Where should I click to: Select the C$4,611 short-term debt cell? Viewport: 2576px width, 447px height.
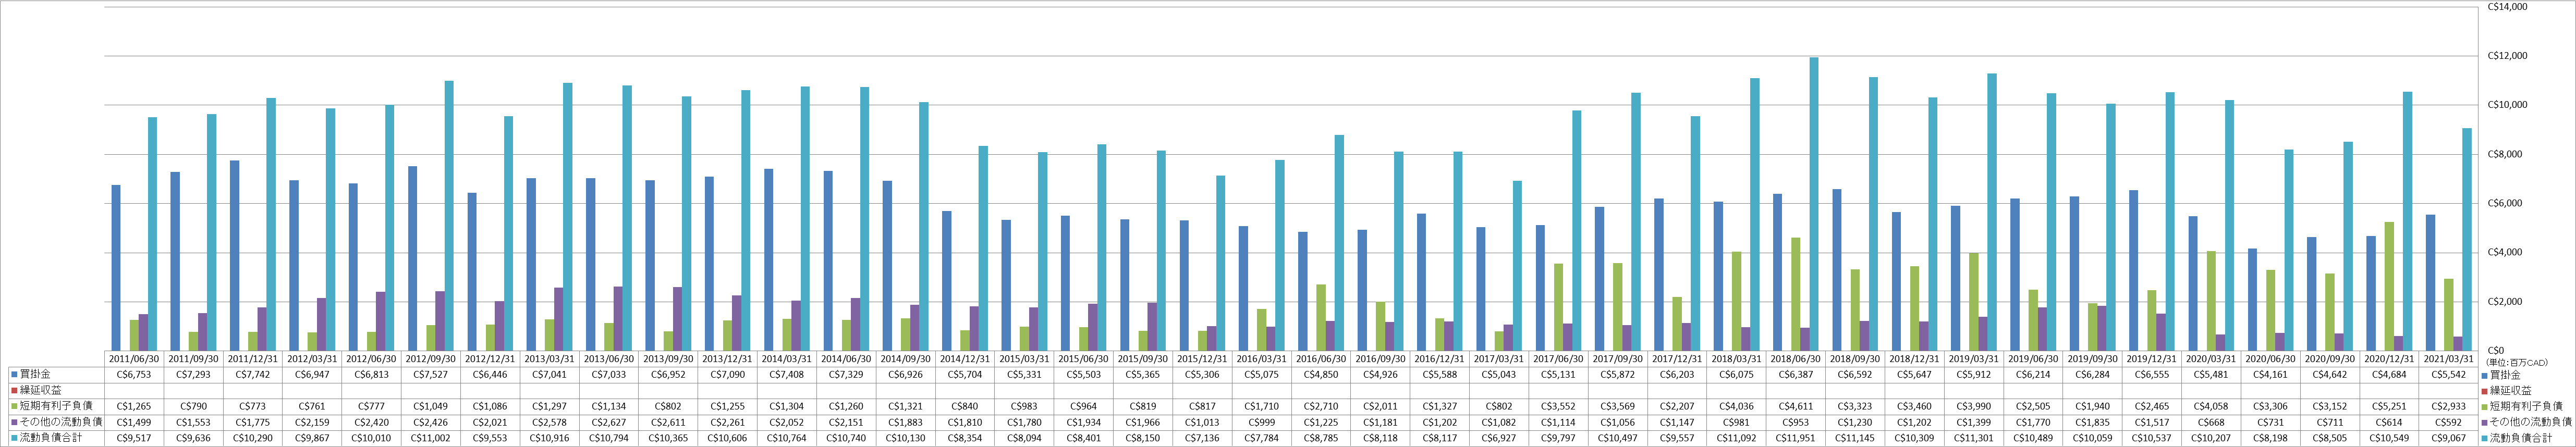coord(1796,406)
